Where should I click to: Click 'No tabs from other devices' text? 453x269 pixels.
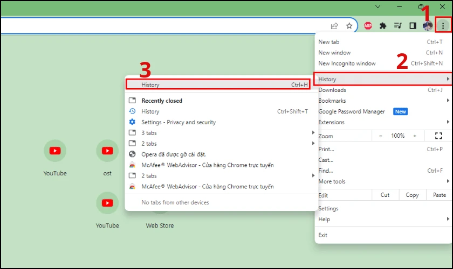click(175, 202)
